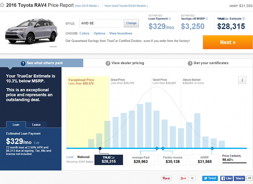Select Get your certificates step tab
The height and width of the screenshot is (184, 253).
(x=208, y=63)
